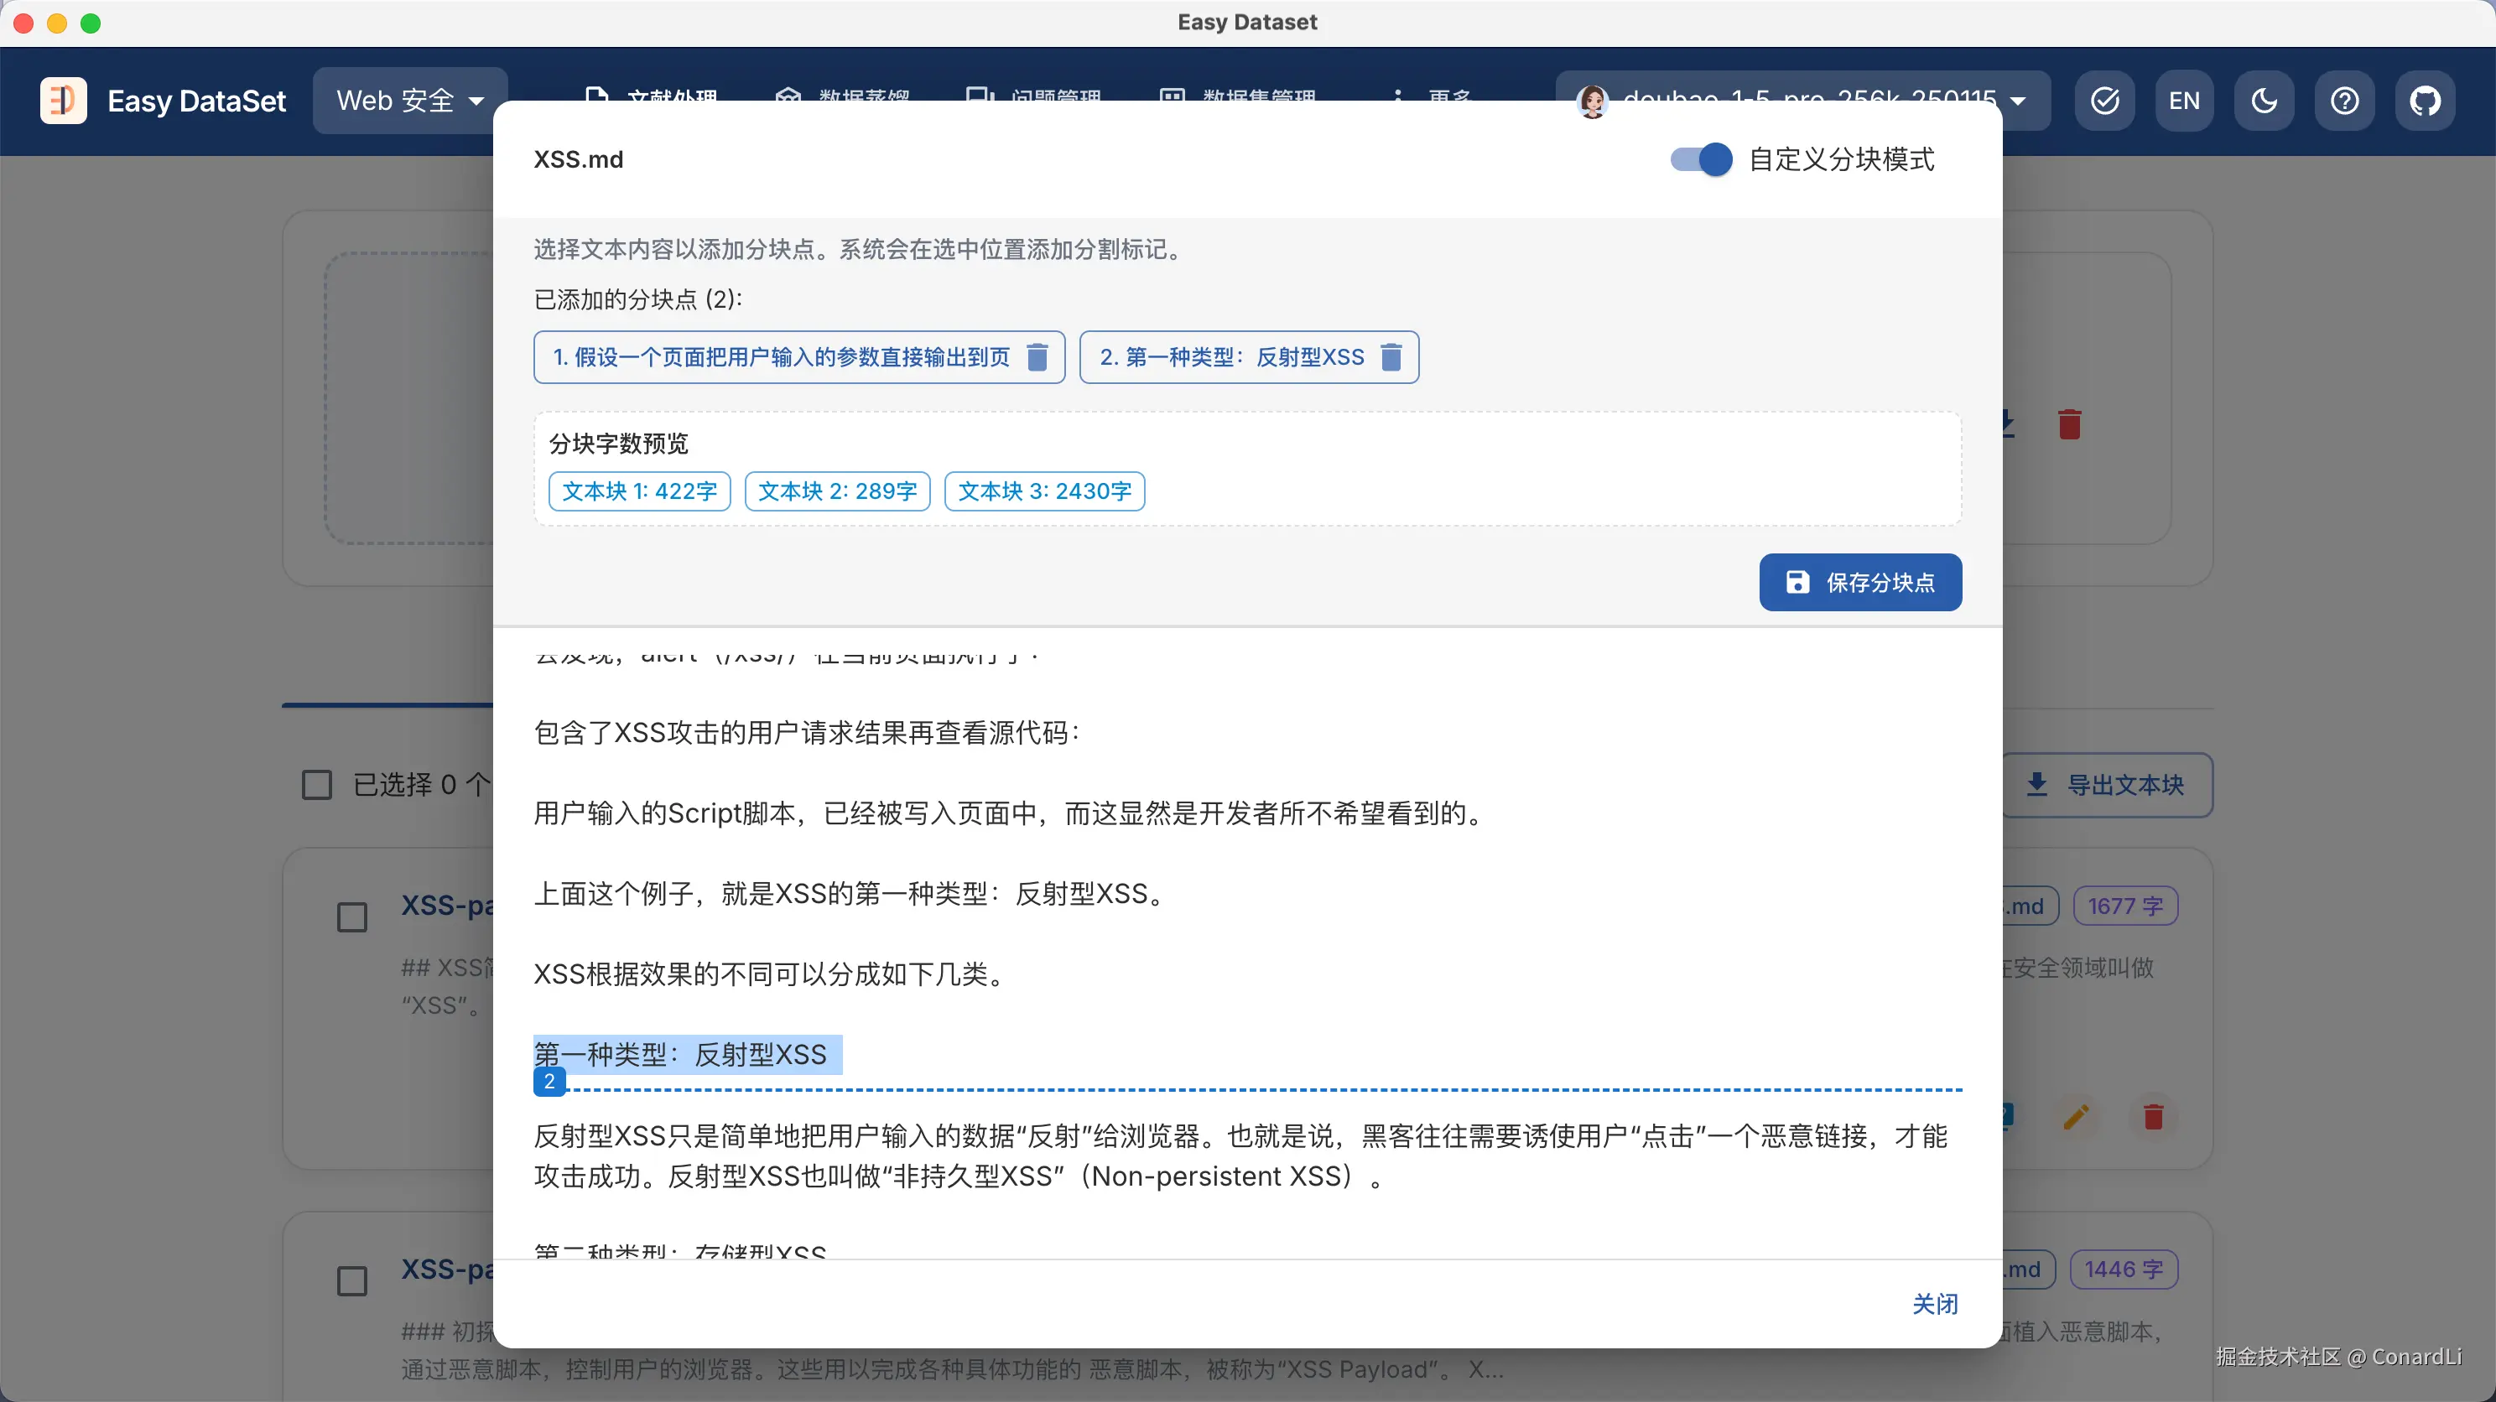The image size is (2496, 1402).
Task: Click the line 包含了XSS攻击的用户请求结果再查看源代码
Action: tap(807, 733)
